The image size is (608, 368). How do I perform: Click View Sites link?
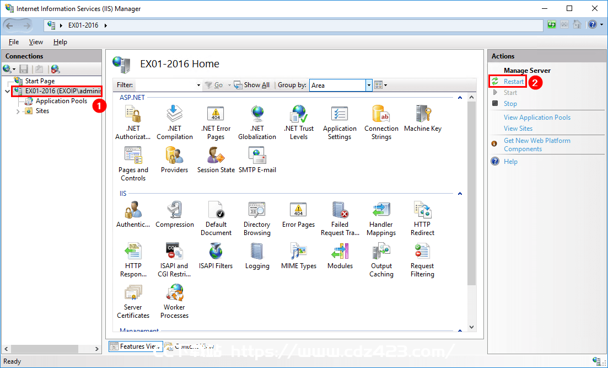(518, 128)
